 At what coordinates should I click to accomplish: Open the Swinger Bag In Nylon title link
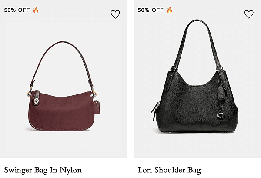[43, 170]
